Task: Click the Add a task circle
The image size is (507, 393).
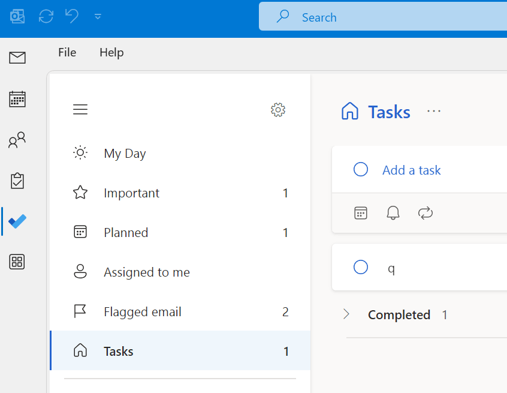Action: click(x=361, y=170)
